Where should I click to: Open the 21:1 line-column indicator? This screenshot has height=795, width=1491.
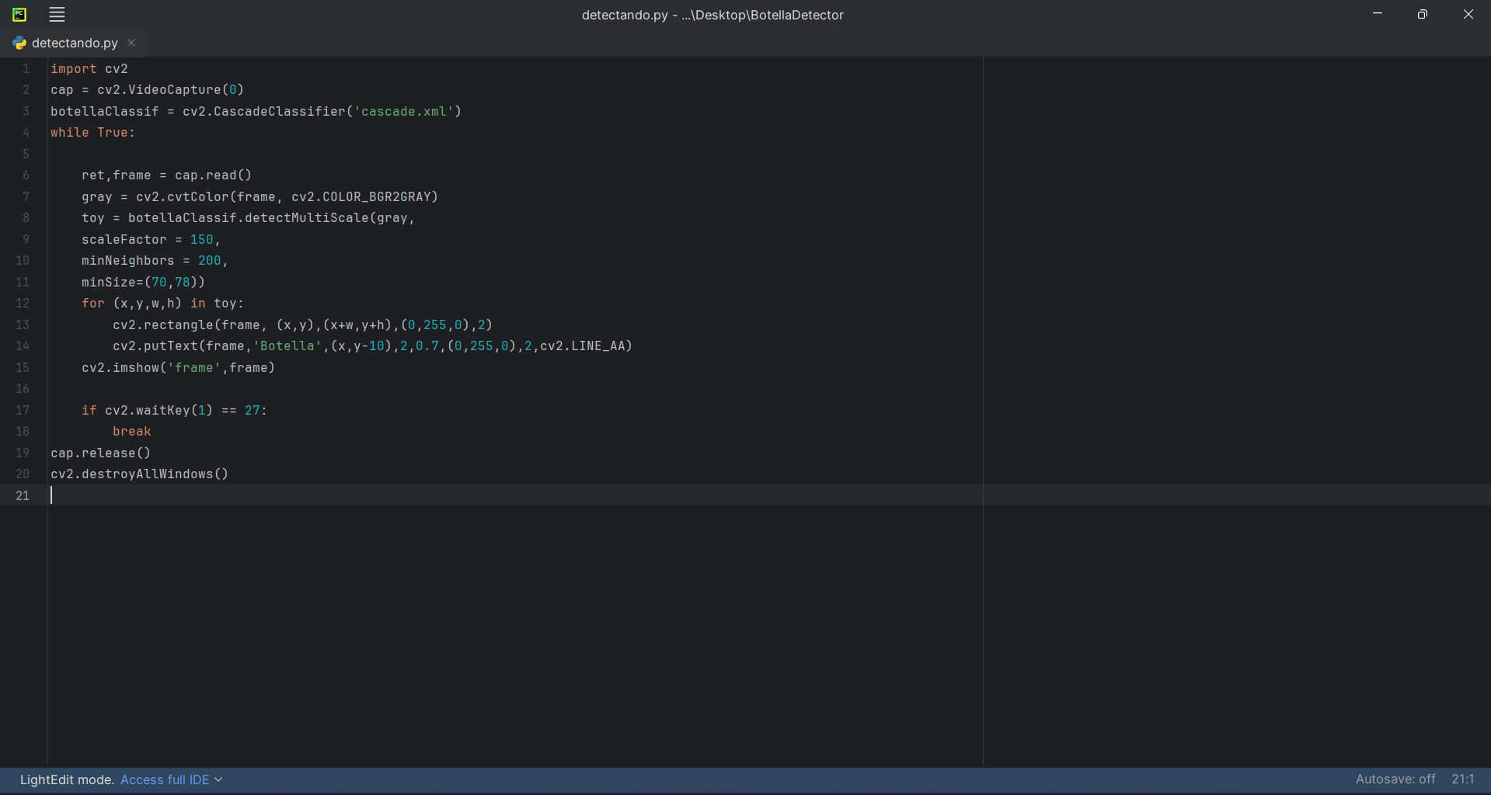click(x=1462, y=779)
